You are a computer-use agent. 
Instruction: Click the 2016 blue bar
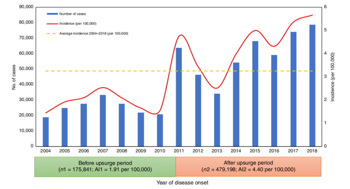coord(274,101)
